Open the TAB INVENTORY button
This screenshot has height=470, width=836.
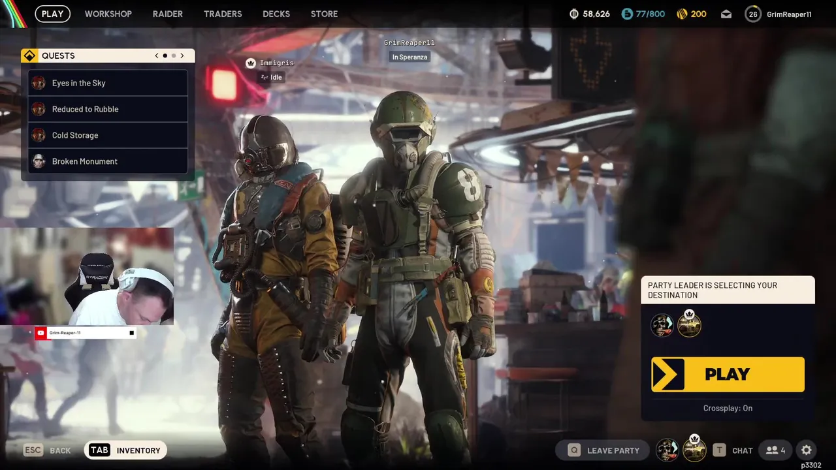click(125, 450)
